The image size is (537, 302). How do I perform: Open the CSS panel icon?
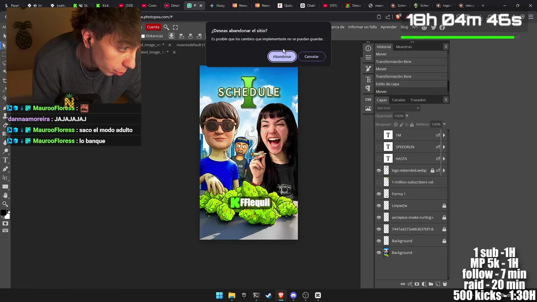tap(368, 99)
